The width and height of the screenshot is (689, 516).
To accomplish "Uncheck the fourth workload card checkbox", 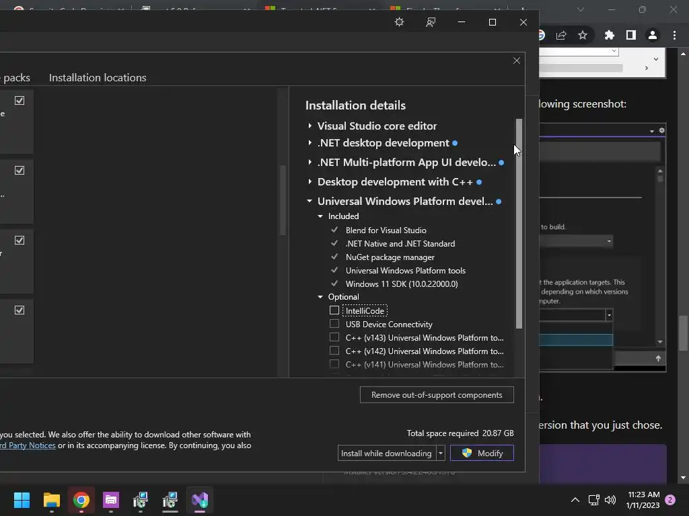I will pos(20,310).
